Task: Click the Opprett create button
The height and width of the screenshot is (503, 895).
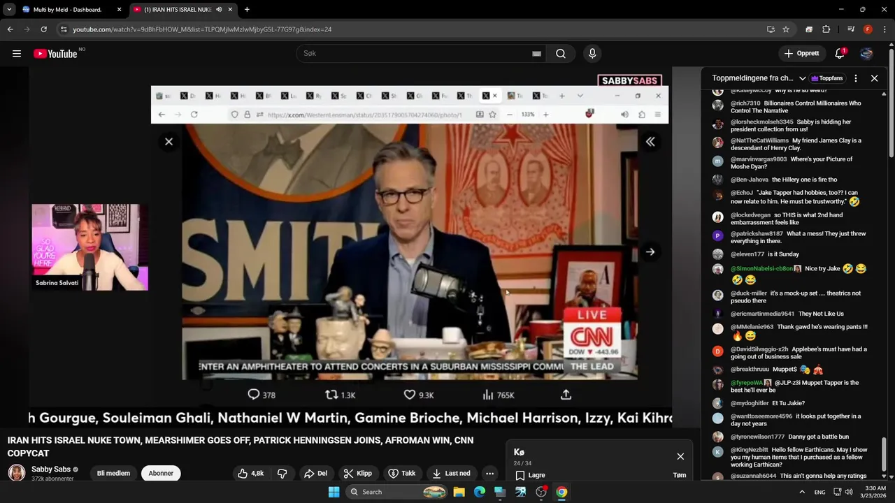Action: [x=801, y=54]
